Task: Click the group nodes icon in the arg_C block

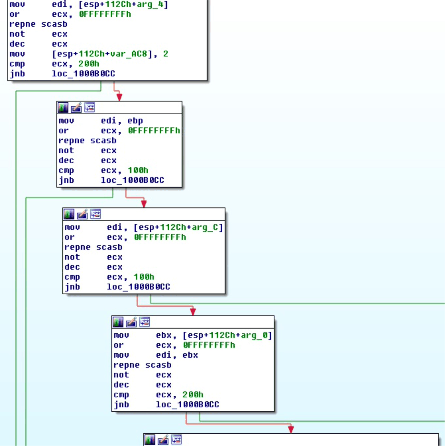Action: [95, 214]
